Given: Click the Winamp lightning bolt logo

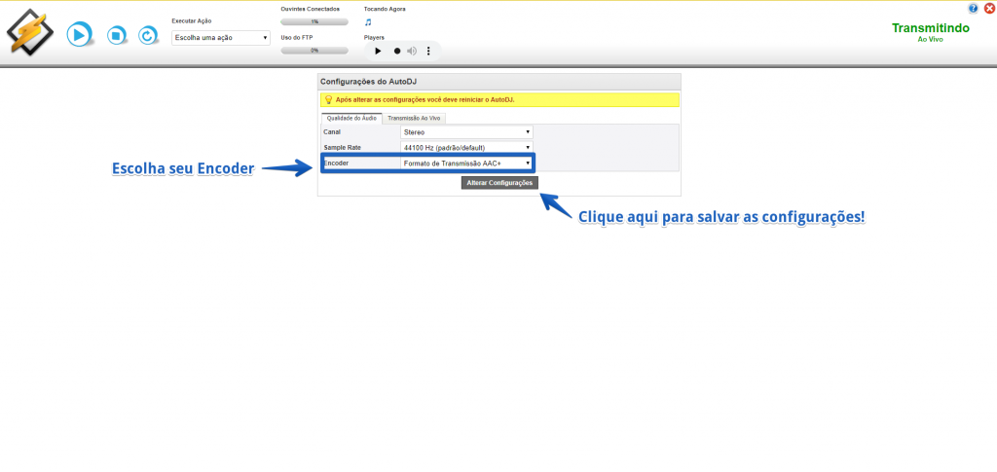Looking at the screenshot, I should pos(30,34).
